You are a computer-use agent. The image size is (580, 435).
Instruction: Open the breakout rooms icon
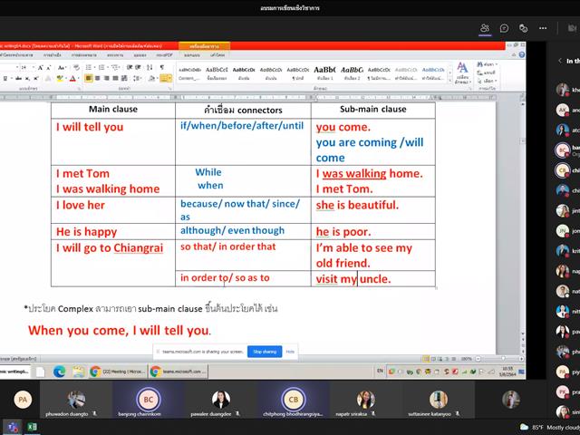[523, 28]
